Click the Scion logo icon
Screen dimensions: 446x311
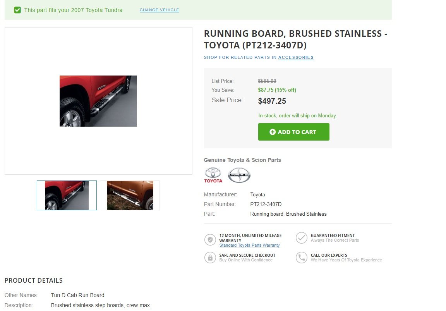[x=239, y=175]
